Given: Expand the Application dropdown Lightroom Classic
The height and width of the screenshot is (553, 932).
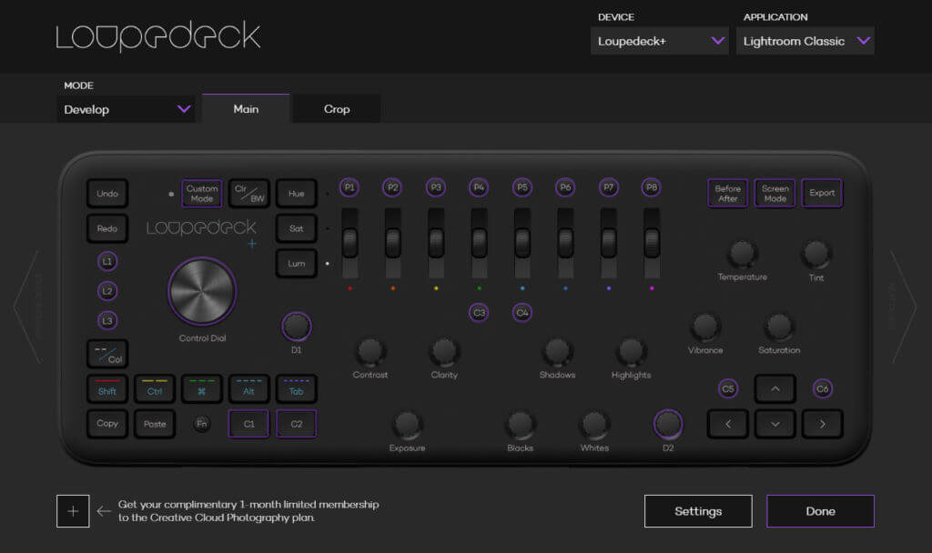Looking at the screenshot, I should (805, 41).
